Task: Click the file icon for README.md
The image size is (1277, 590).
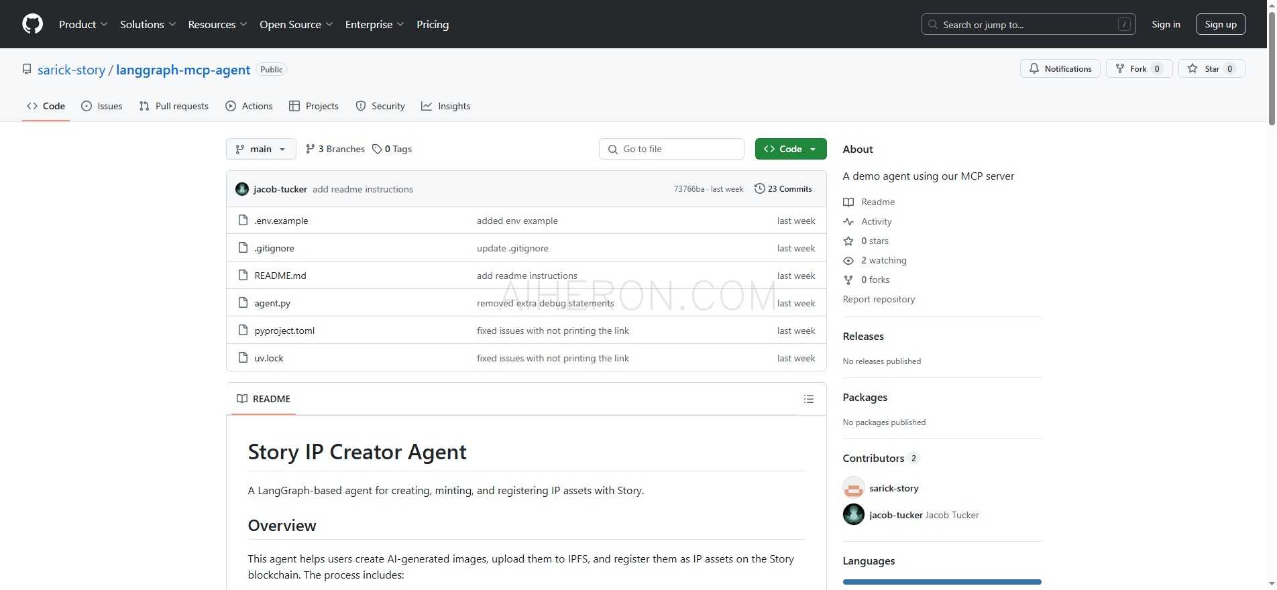Action: (x=243, y=276)
